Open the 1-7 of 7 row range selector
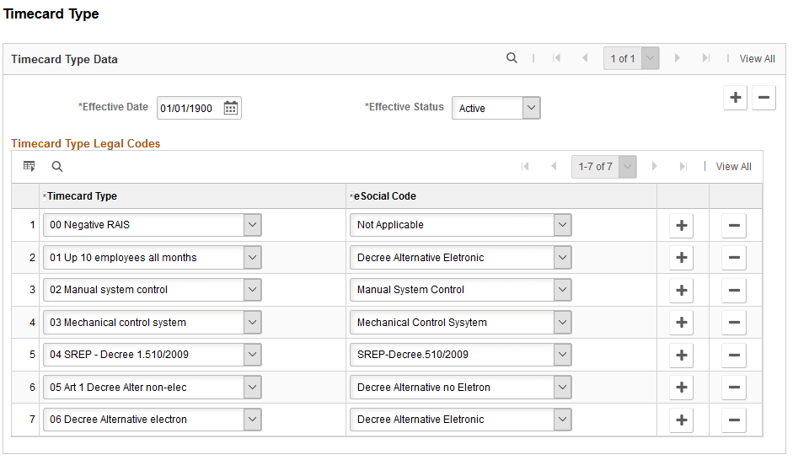793x460 pixels. [604, 166]
